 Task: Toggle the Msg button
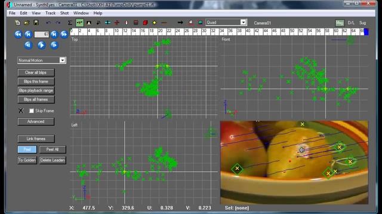click(340, 23)
